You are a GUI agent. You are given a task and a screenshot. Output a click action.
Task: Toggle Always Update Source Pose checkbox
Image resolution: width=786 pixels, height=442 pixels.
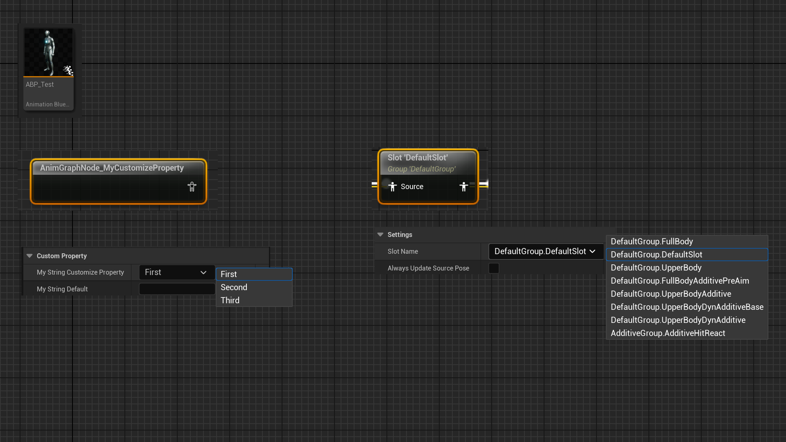[x=494, y=268]
